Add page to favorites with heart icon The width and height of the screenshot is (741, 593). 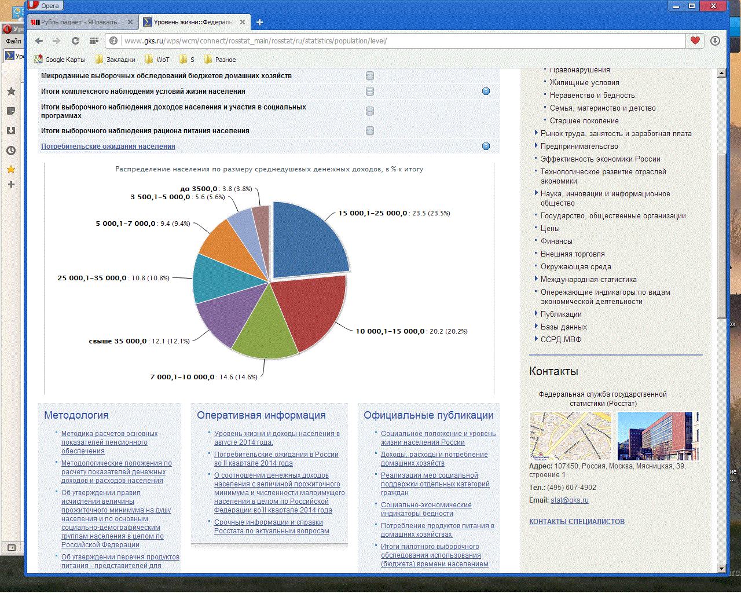coord(695,41)
